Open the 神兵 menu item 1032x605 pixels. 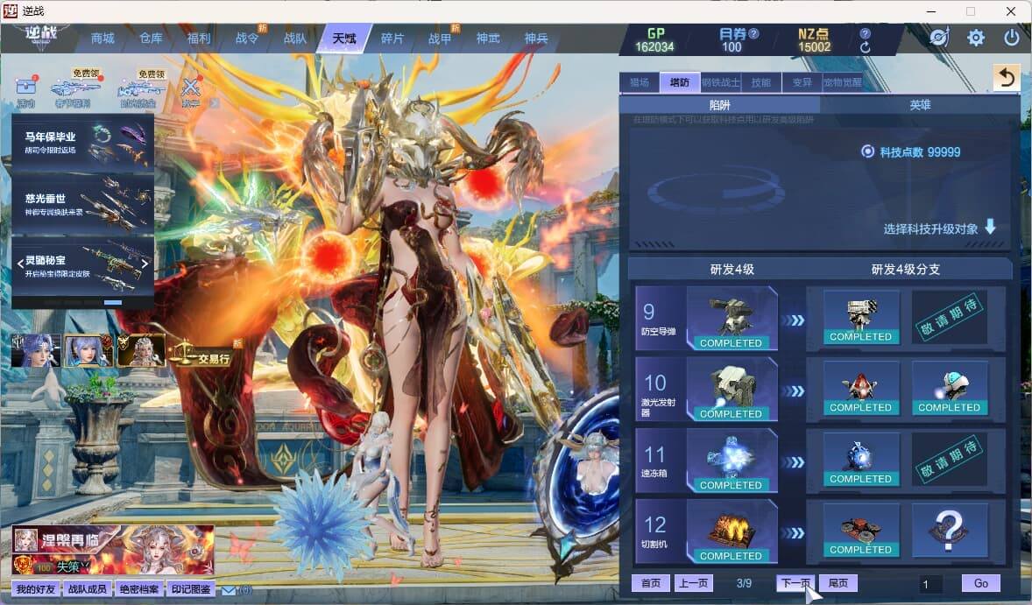pyautogui.click(x=536, y=39)
